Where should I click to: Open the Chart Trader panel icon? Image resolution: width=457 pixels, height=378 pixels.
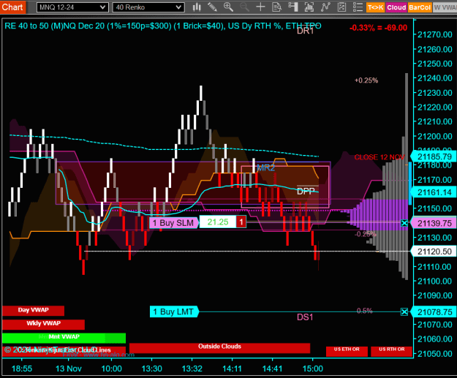coord(293,7)
